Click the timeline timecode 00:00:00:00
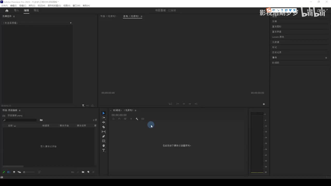This screenshot has height=186, width=331. click(119, 115)
